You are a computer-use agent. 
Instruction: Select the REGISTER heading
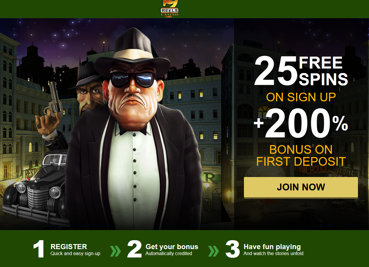point(69,247)
